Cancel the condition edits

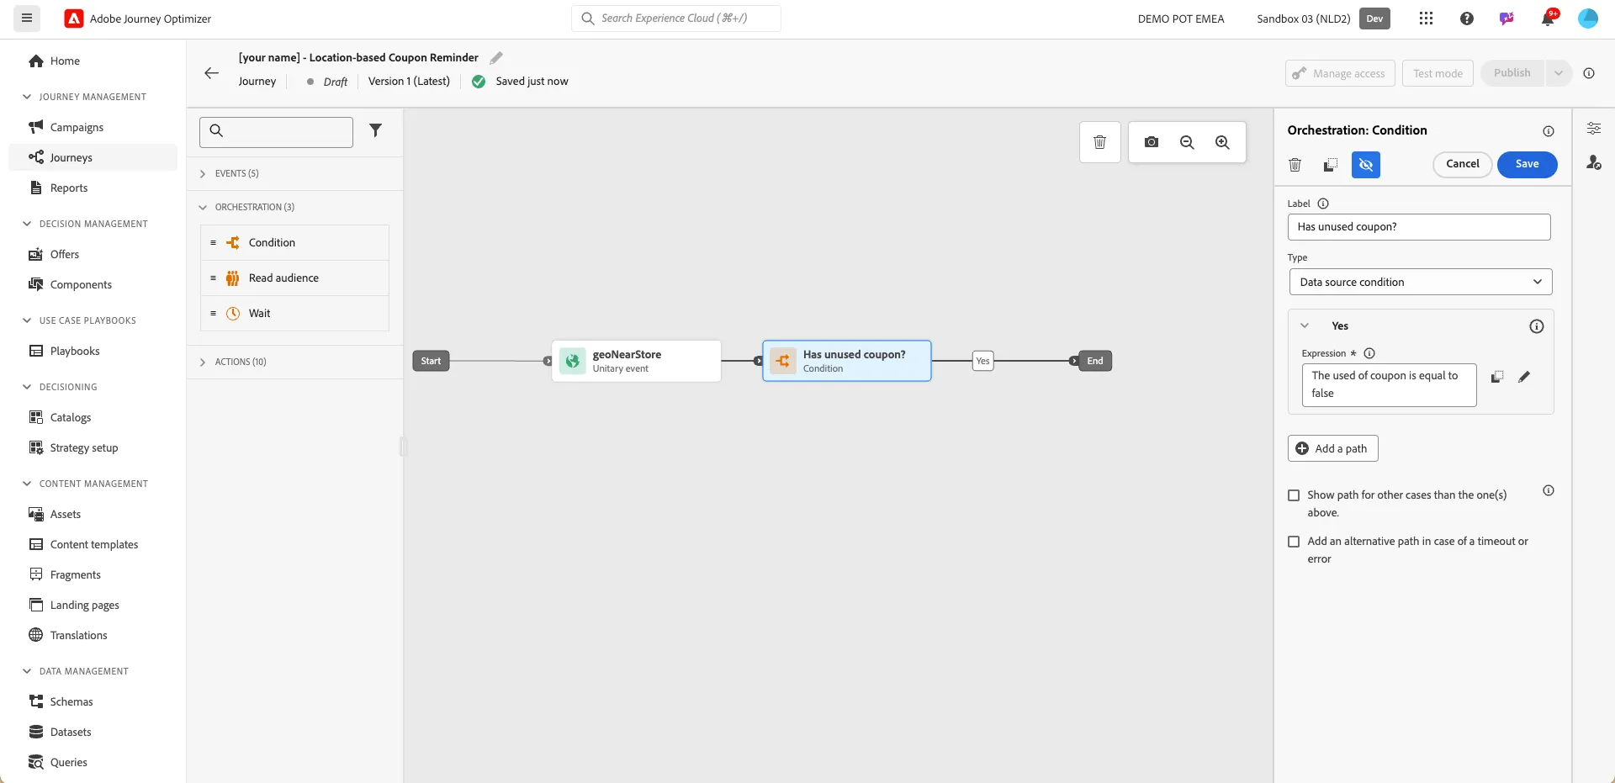point(1462,164)
